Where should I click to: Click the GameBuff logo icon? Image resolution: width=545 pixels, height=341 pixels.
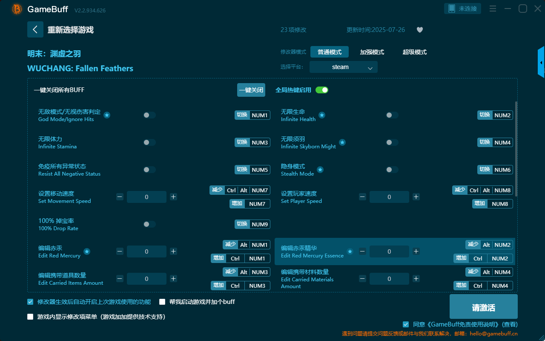(17, 9)
